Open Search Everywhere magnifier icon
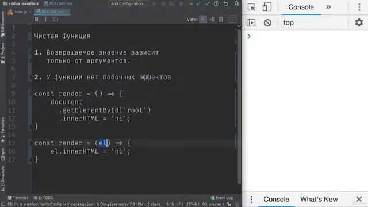368x207 pixels. tap(237, 4)
